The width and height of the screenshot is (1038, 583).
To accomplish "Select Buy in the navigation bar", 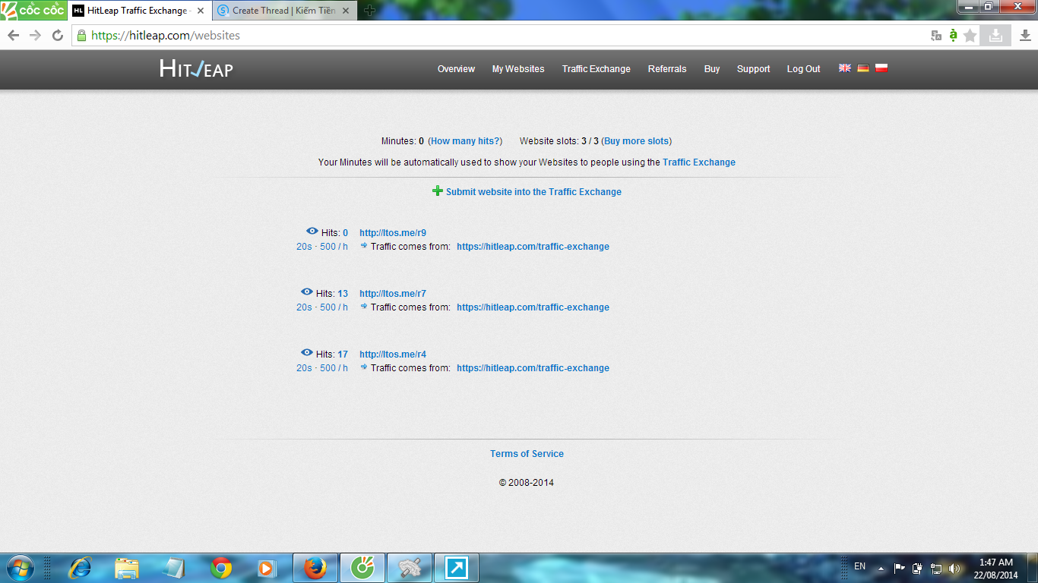I will pyautogui.click(x=712, y=69).
